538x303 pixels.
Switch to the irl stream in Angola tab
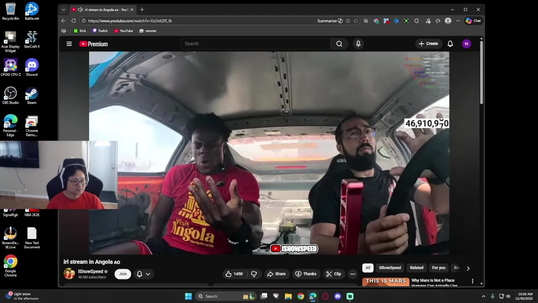pyautogui.click(x=103, y=9)
